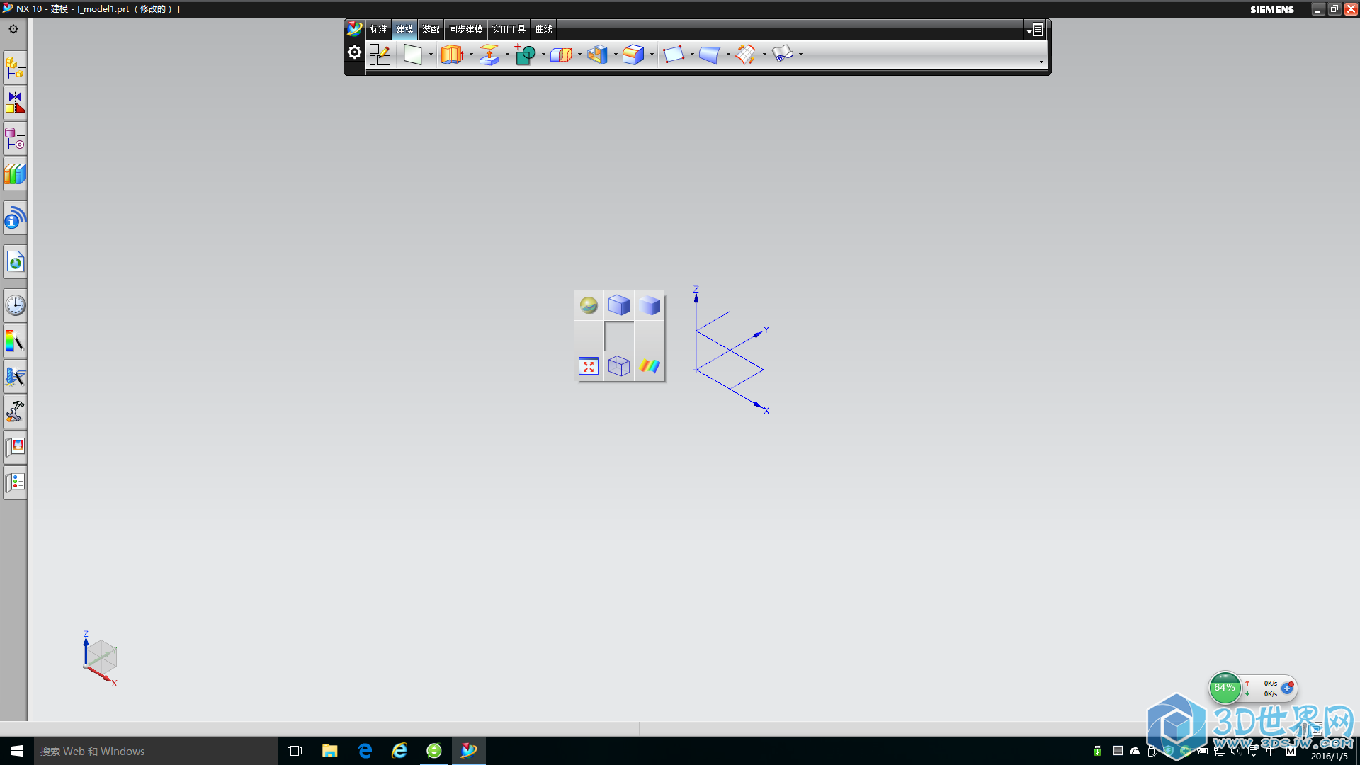Open the Process Studio sidebar icon
This screenshot has height=765, width=1360.
click(x=15, y=377)
